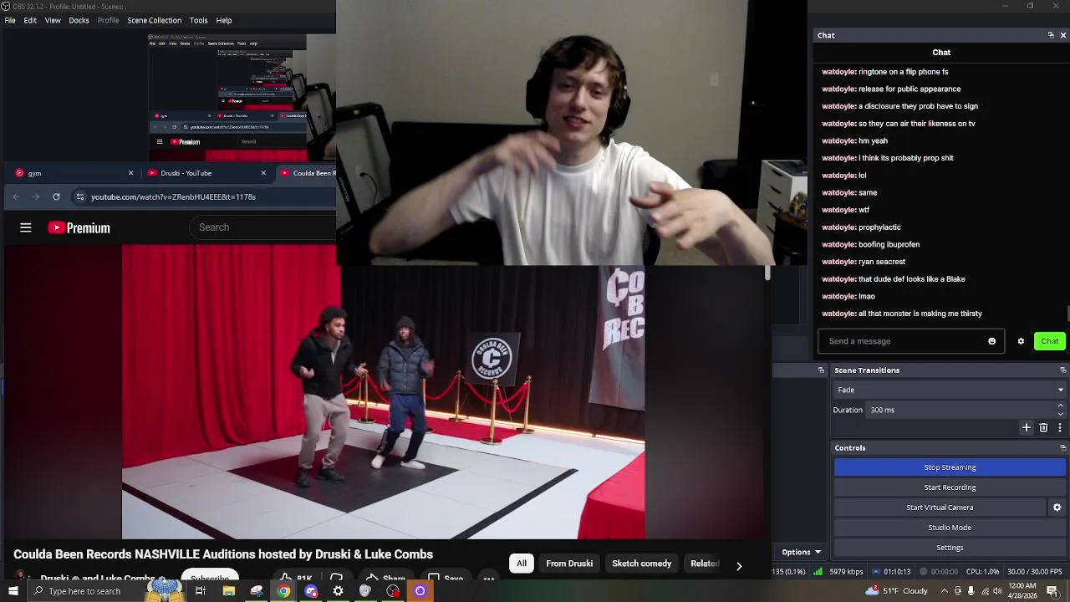This screenshot has height=602, width=1070.
Task: Open the YouTube hamburger guide menu
Action: click(26, 227)
